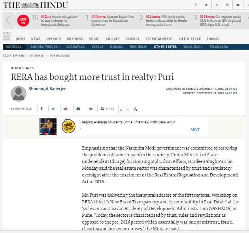
Task: Select KERALA sub-navigation tab
Action: 97,47
